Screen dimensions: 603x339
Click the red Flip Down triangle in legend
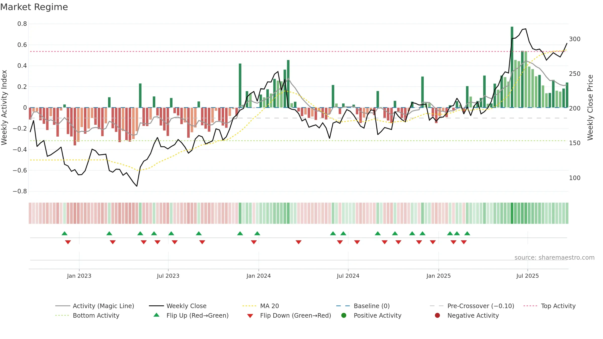(x=250, y=316)
